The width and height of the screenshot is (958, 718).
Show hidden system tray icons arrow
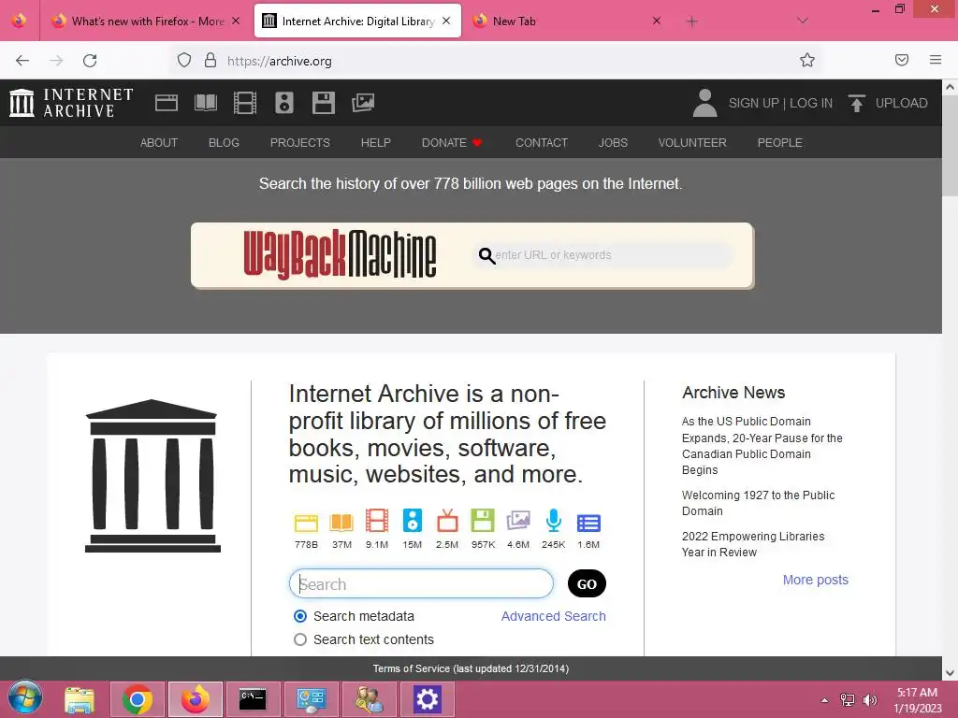(x=824, y=700)
